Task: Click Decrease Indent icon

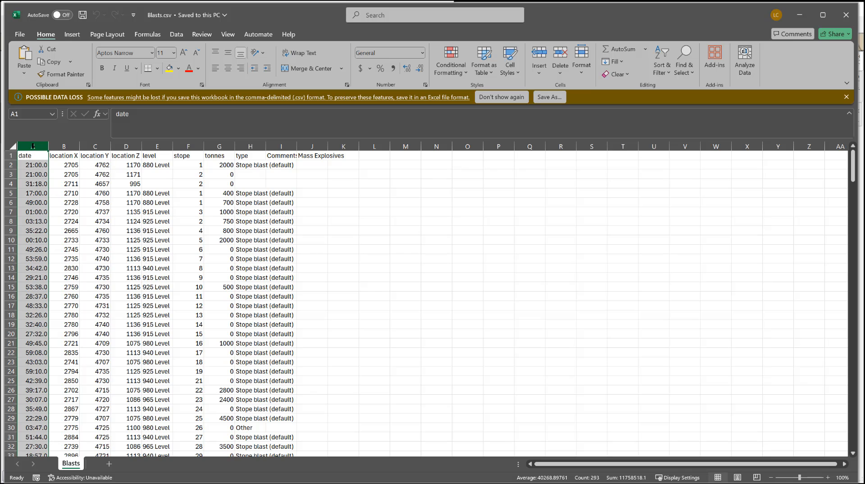Action: [255, 68]
